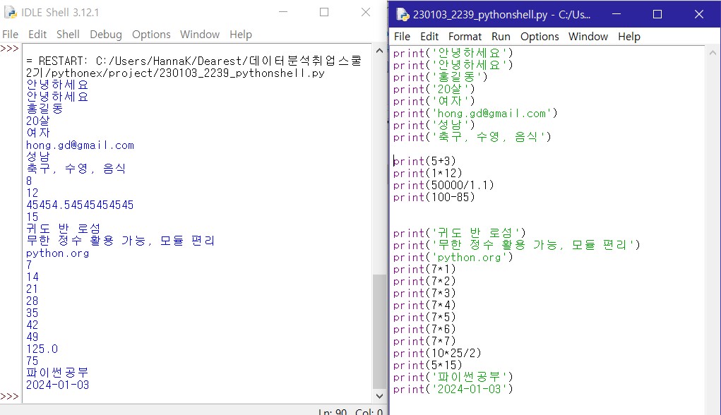
Task: Click editor line print('python.org')
Action: coord(453,258)
